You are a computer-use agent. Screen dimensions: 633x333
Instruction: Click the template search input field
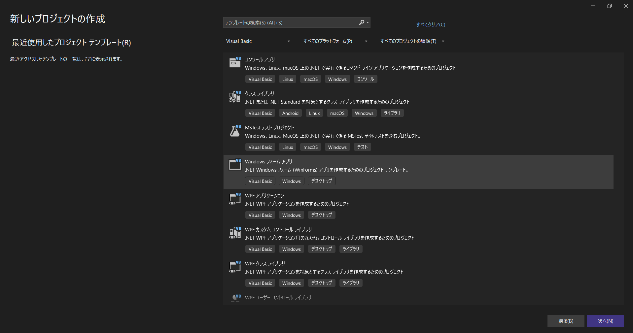coord(291,22)
